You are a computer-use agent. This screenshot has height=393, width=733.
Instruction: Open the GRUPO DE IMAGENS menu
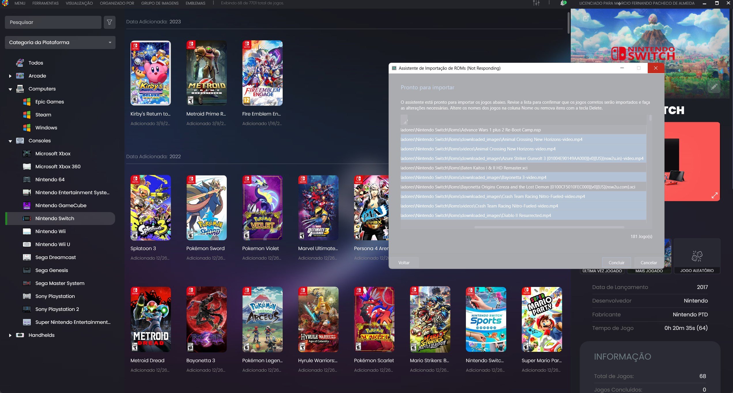160,3
